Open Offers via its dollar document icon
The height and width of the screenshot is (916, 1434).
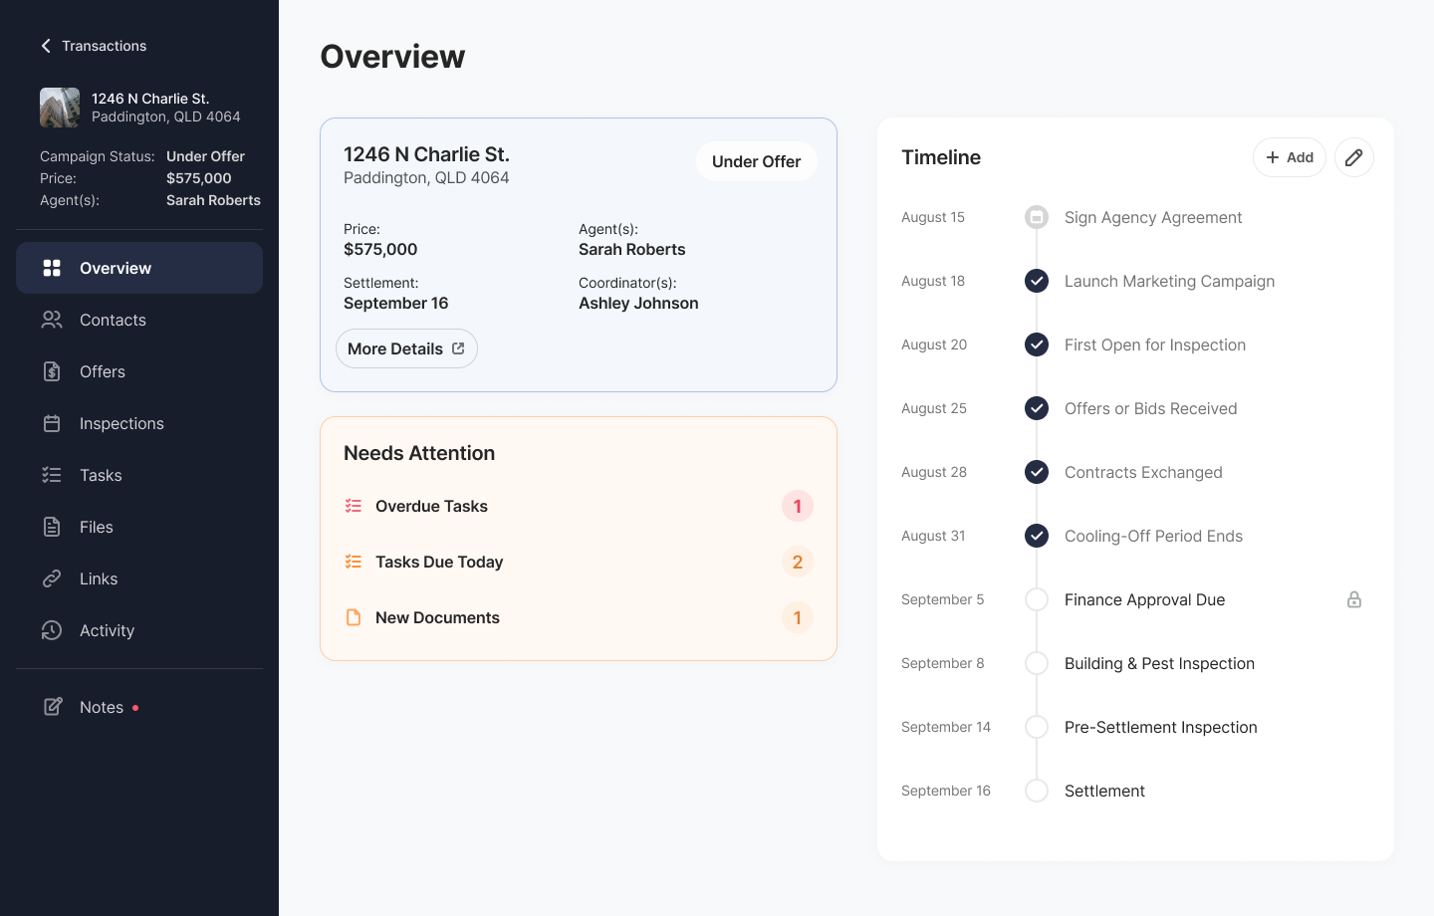point(52,371)
